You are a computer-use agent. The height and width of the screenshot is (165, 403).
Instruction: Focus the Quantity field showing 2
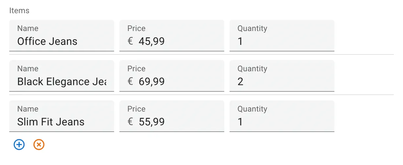tap(282, 82)
